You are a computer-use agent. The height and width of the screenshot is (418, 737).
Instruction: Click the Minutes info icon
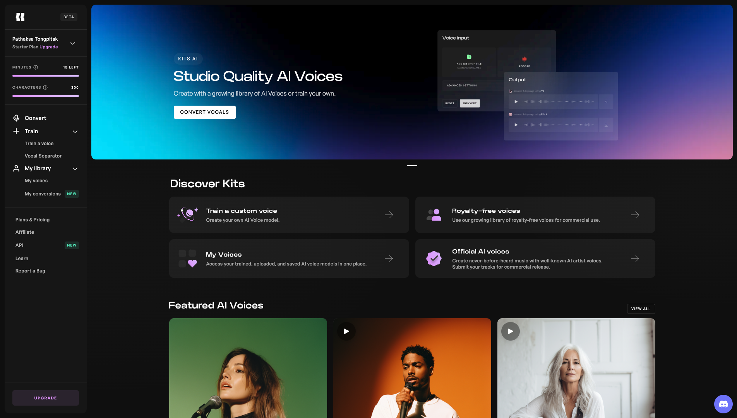[x=36, y=67]
